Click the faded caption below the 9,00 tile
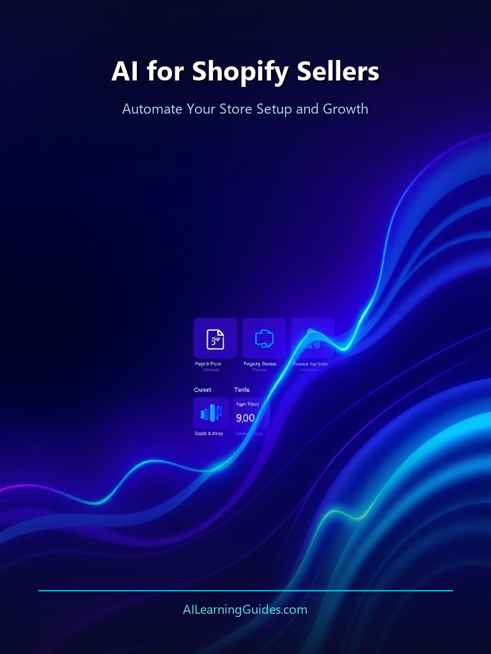 248,434
